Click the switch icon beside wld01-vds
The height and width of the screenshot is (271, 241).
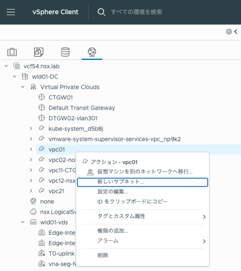[x=33, y=222]
